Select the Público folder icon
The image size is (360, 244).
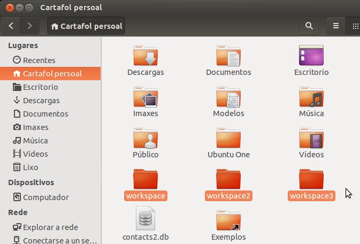point(145,138)
